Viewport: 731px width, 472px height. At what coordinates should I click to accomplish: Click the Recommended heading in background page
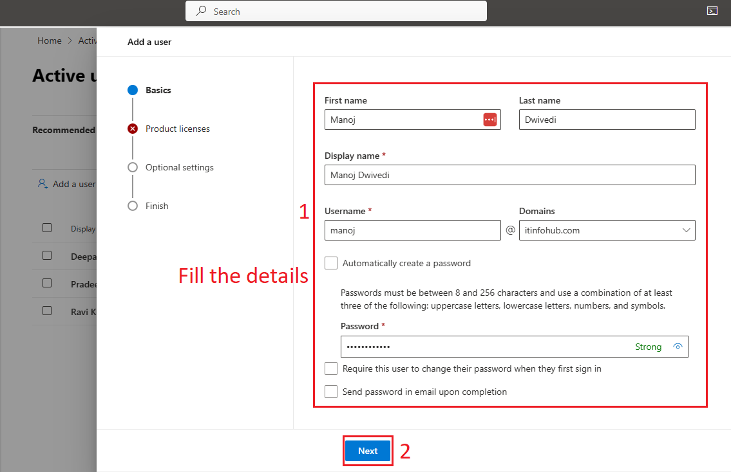point(63,131)
